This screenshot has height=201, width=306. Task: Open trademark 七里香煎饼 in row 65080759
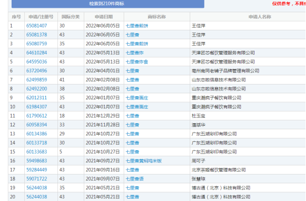click(x=137, y=44)
